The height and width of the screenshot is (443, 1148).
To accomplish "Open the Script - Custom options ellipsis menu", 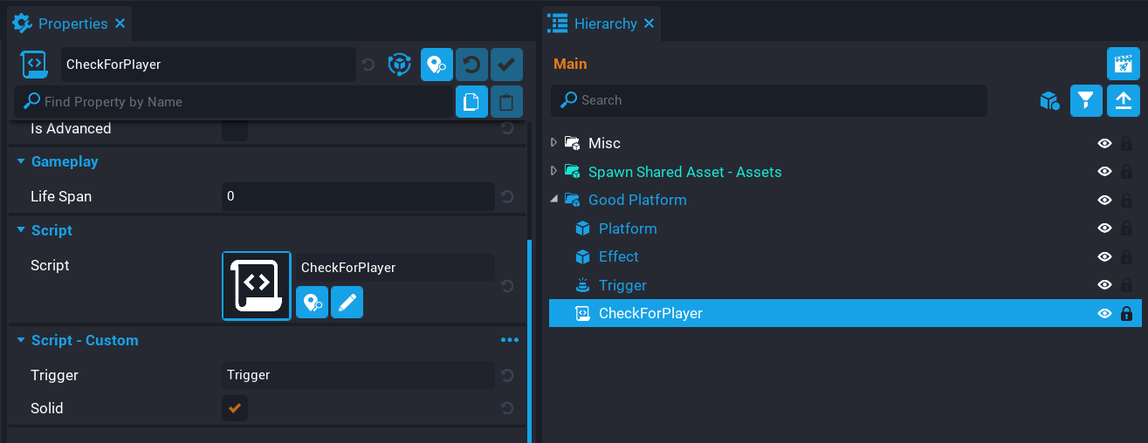I will pyautogui.click(x=510, y=340).
